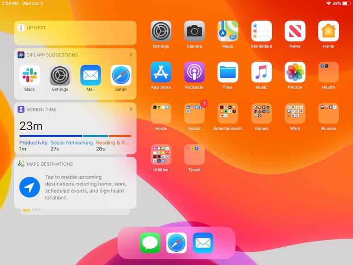Open the Games folder
This screenshot has width=353, height=265.
(262, 113)
